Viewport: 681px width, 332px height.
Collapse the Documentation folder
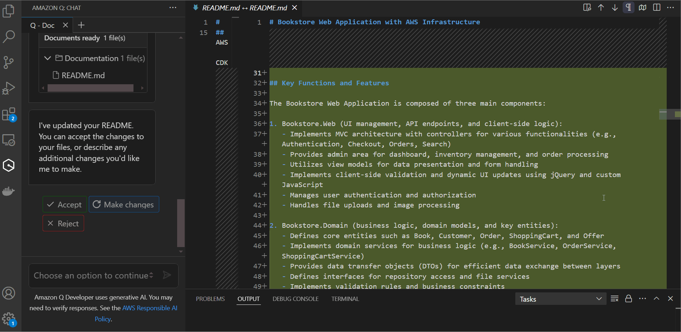pyautogui.click(x=48, y=58)
